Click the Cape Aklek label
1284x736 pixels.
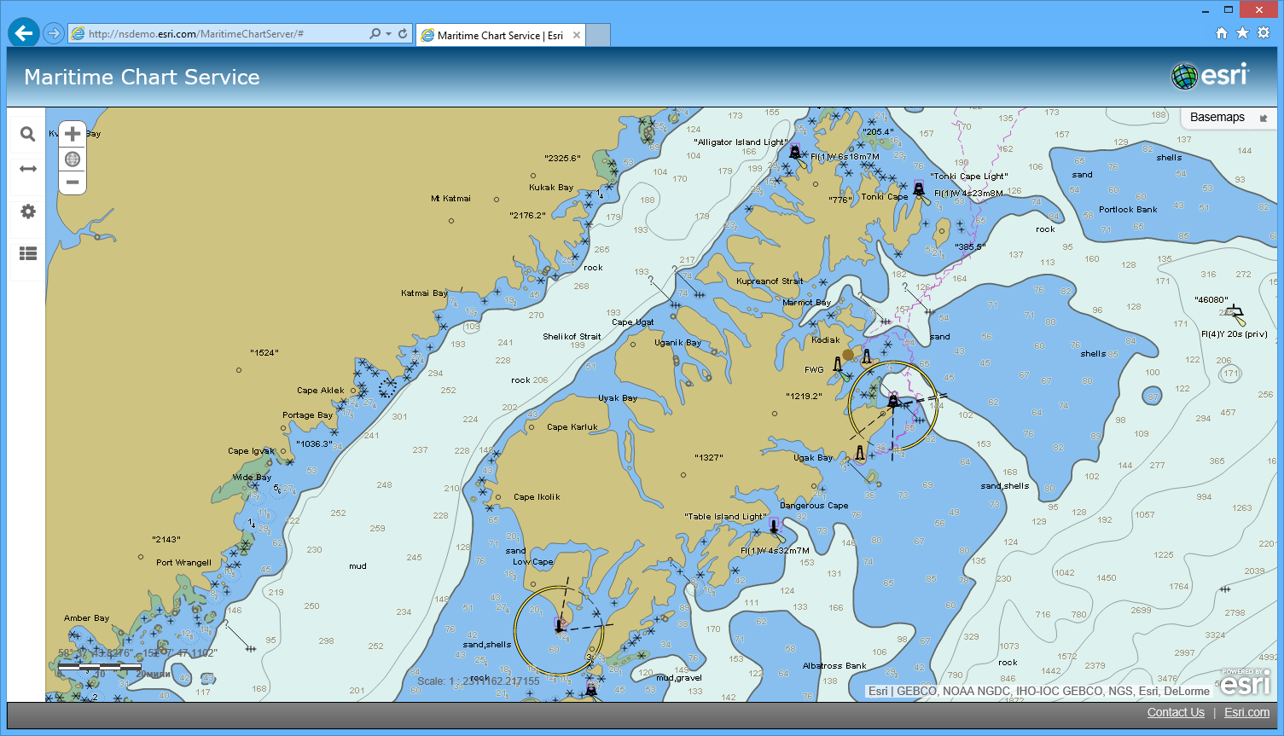(x=321, y=391)
